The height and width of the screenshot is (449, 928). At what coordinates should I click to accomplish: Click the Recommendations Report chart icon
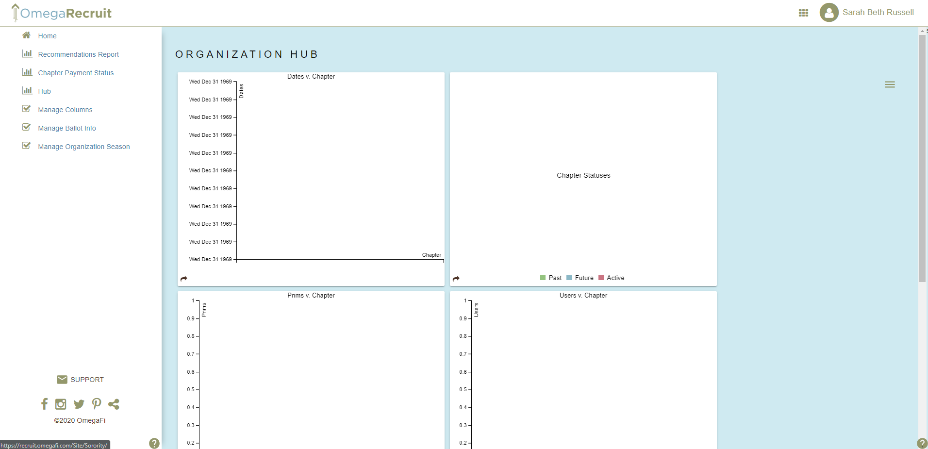[27, 54]
